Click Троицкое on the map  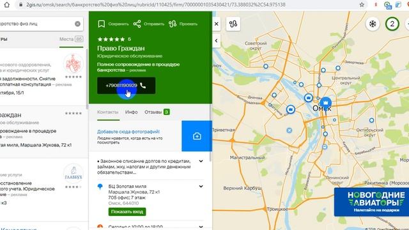[x=277, y=209]
